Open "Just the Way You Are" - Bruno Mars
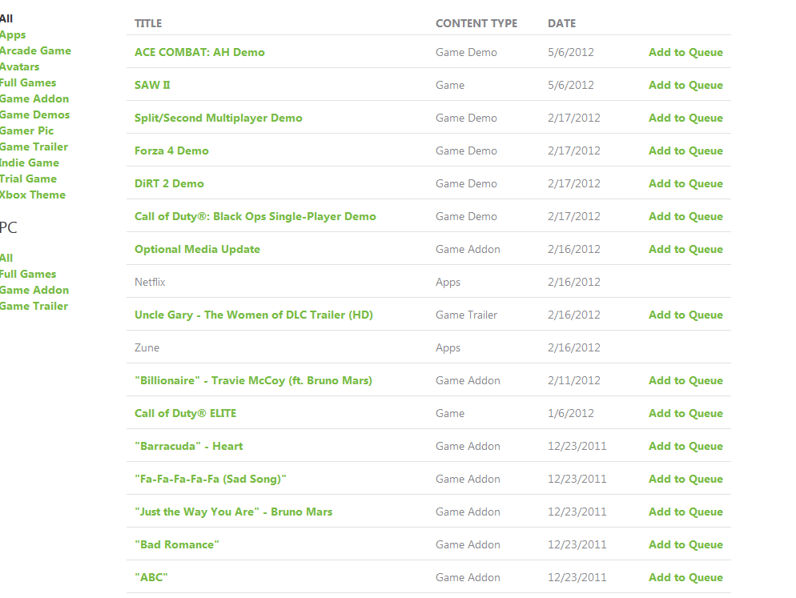The height and width of the screenshot is (598, 796). [x=234, y=512]
